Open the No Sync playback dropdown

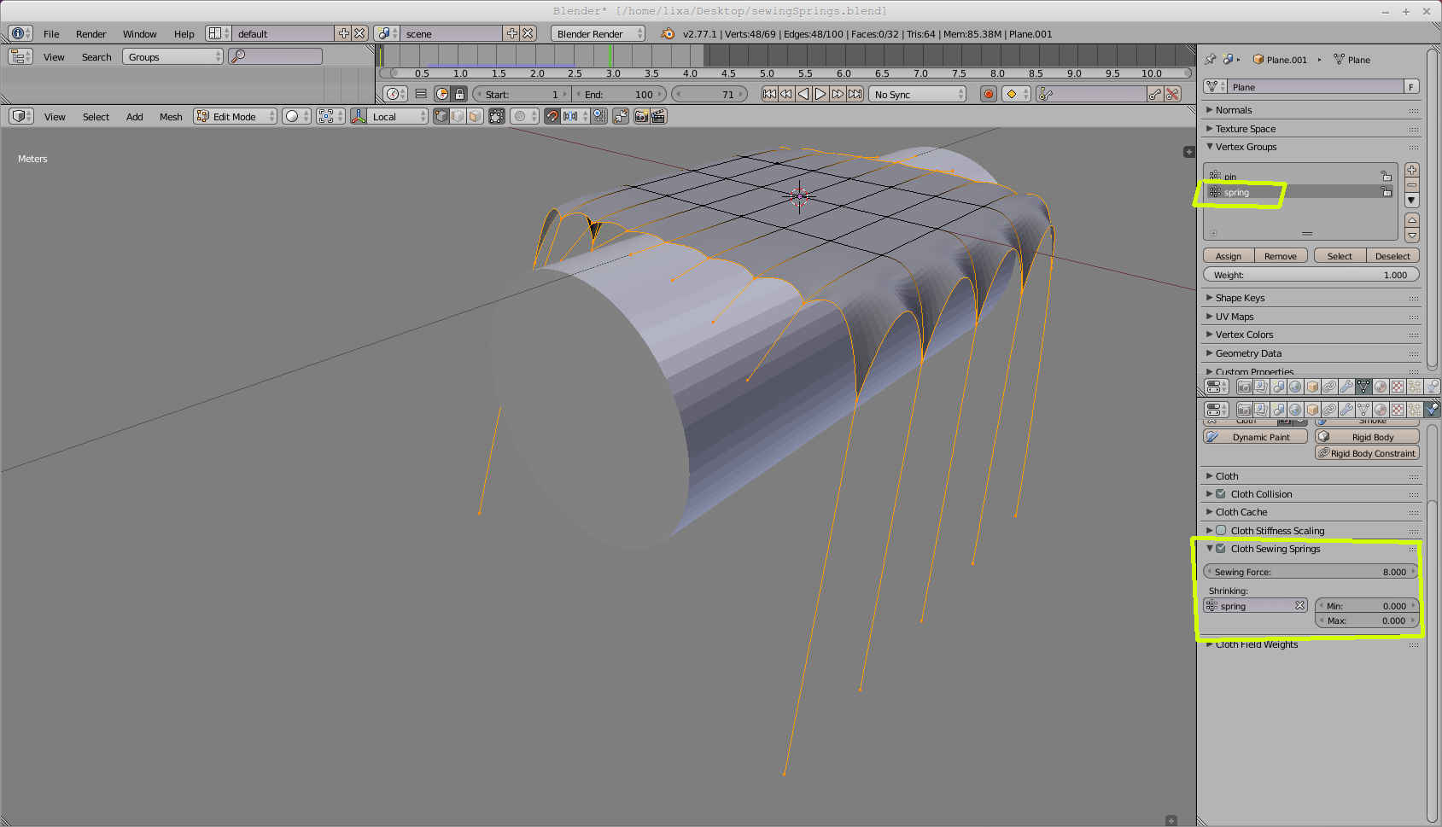point(917,94)
